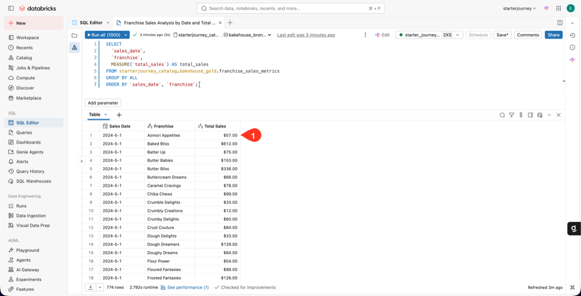581x296 pixels.
Task: Open the folder browser icon in editor
Action: pos(74,35)
